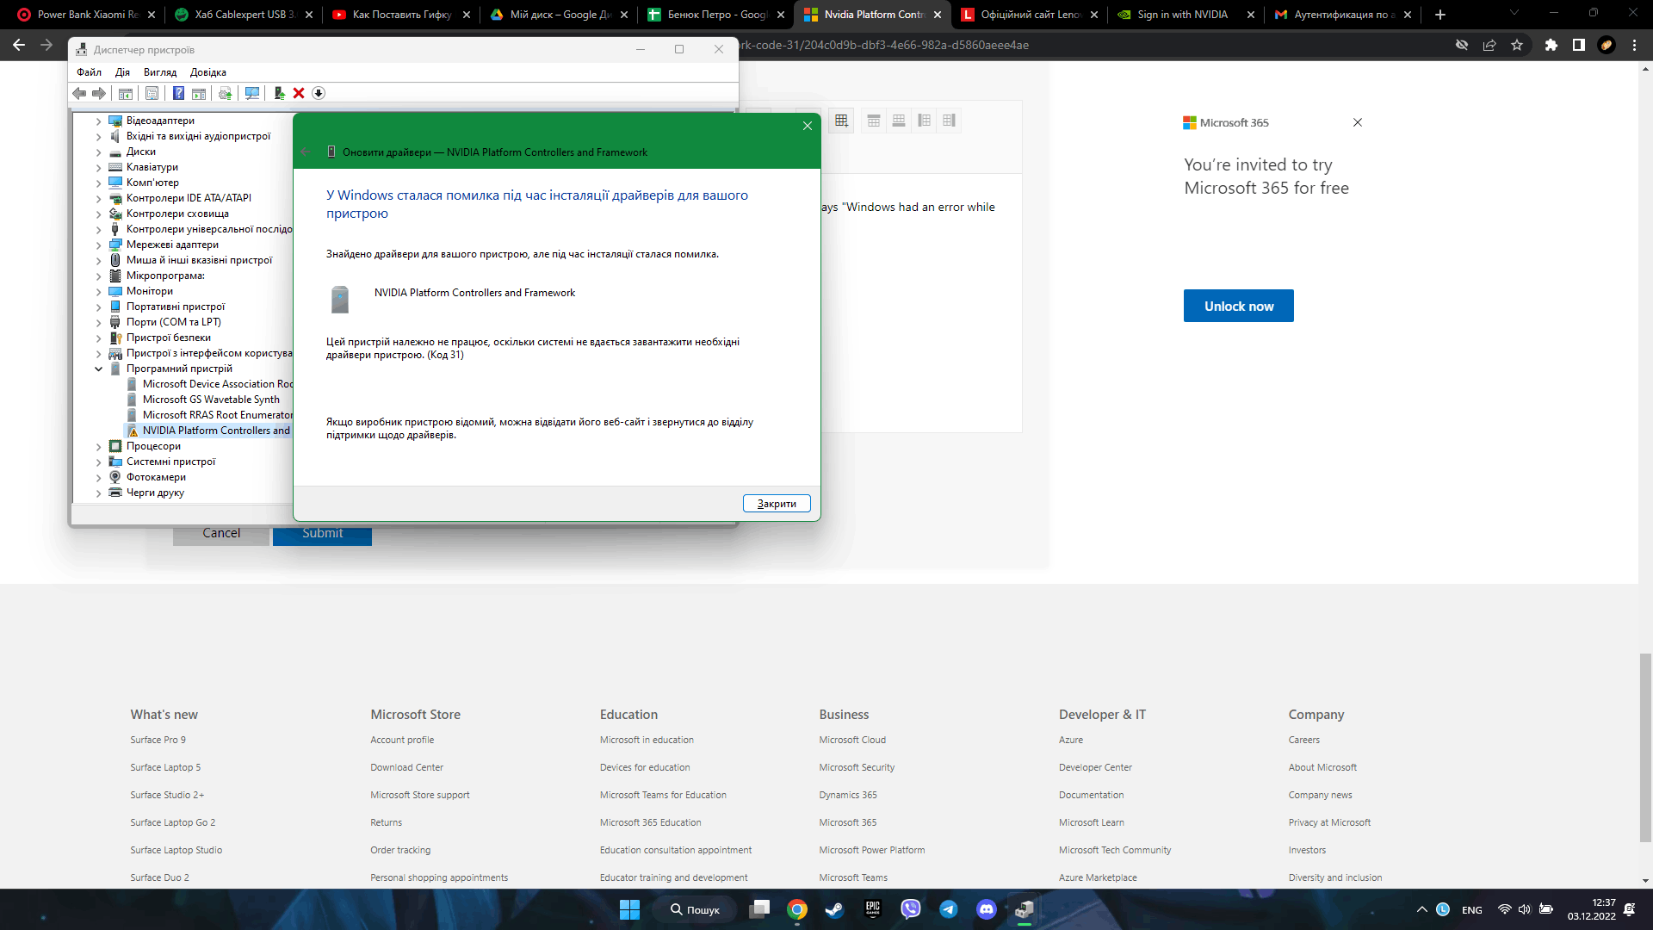The height and width of the screenshot is (930, 1653).
Task: Expand the Відеоадаптери tree node
Action: coord(98,121)
